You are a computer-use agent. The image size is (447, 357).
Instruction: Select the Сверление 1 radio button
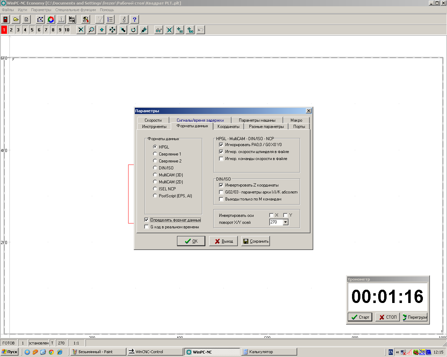coord(155,154)
